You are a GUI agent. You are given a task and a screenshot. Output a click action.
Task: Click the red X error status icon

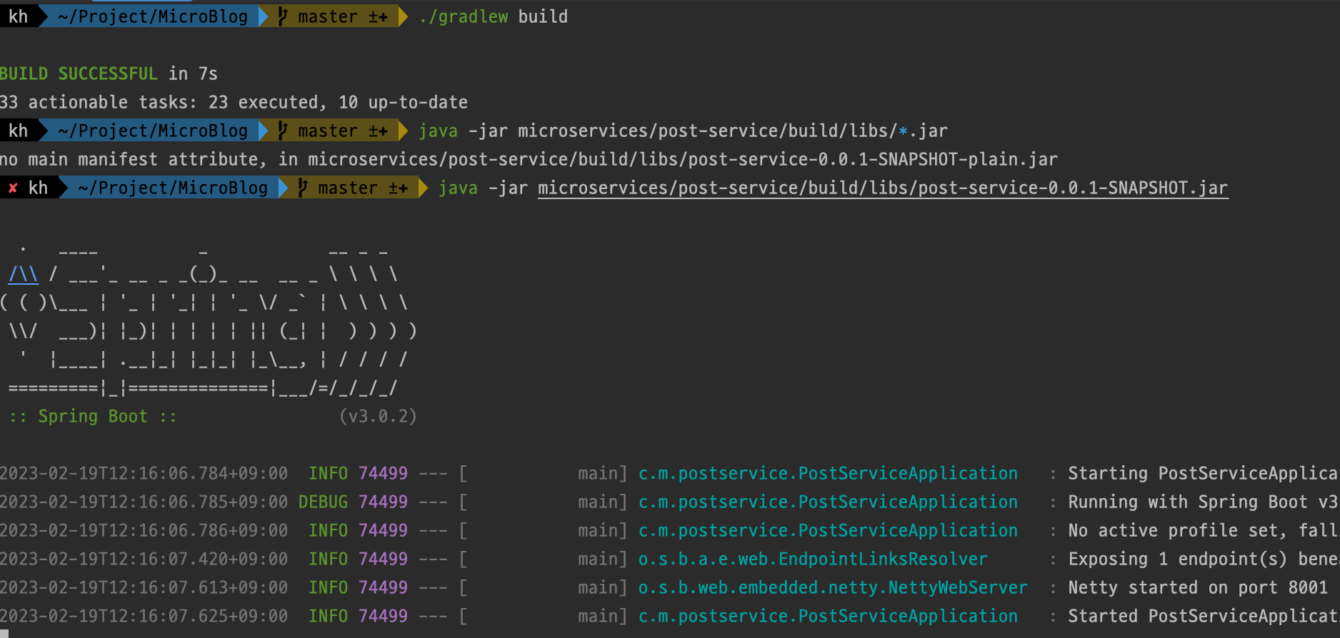(13, 188)
